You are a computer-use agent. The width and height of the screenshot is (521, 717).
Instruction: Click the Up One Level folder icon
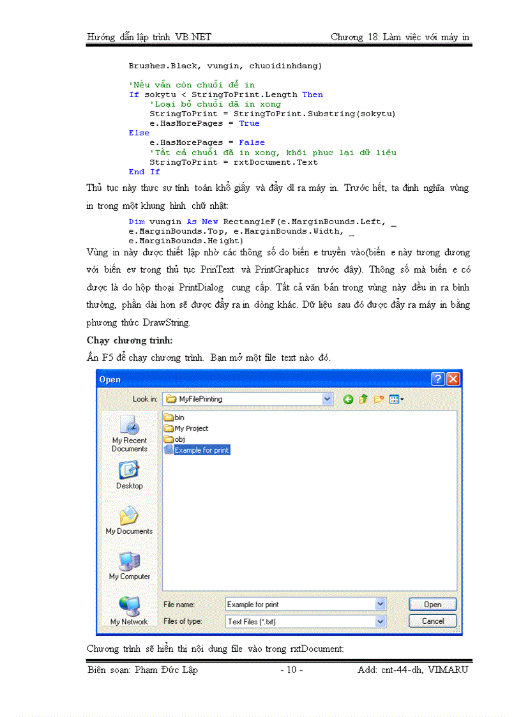pyautogui.click(x=363, y=399)
